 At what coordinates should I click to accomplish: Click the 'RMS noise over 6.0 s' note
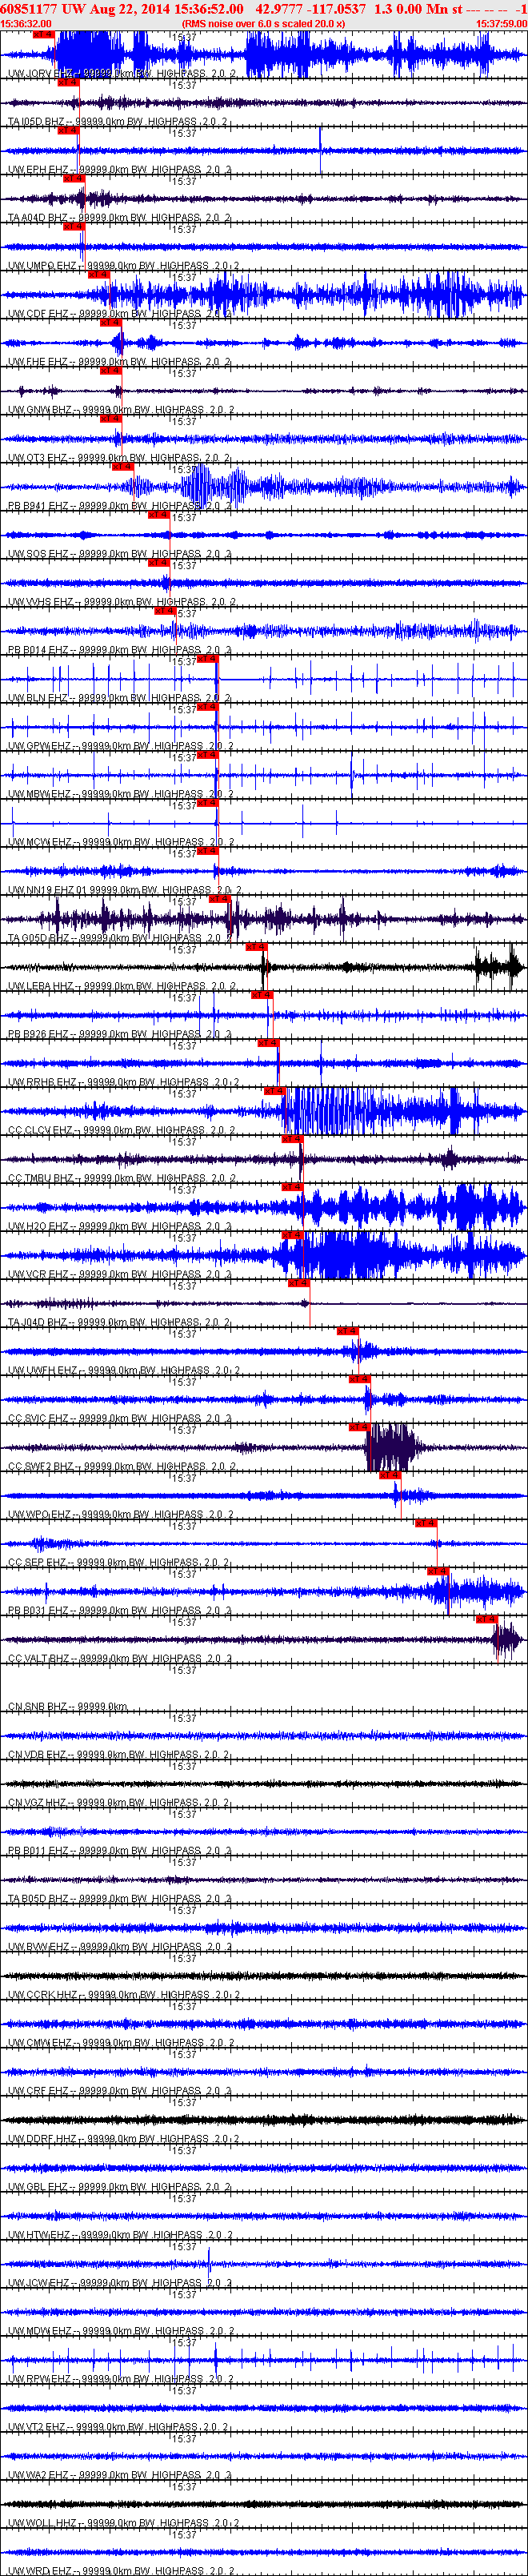point(263,23)
